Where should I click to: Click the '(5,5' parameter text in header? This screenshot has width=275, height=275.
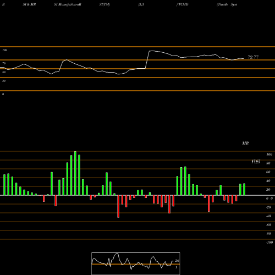[x=141, y=4]
